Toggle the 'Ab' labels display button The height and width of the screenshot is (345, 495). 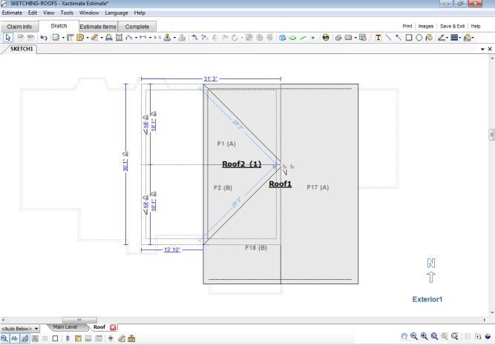tap(14, 338)
